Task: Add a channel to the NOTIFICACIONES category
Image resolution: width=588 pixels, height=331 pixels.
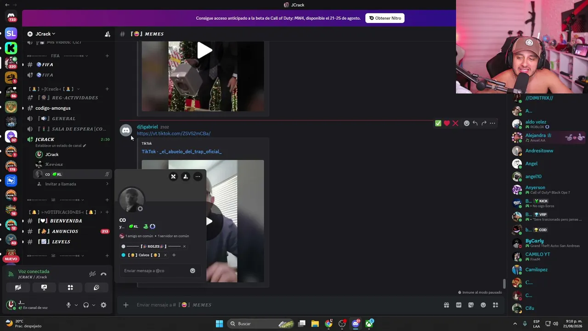Action: click(107, 212)
